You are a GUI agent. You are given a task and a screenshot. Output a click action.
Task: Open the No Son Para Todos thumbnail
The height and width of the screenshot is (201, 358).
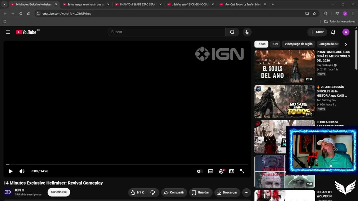coord(284,102)
